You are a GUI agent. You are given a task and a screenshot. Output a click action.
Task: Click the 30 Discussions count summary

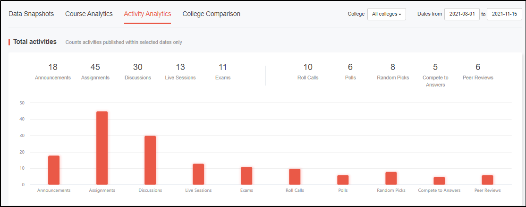(x=138, y=72)
